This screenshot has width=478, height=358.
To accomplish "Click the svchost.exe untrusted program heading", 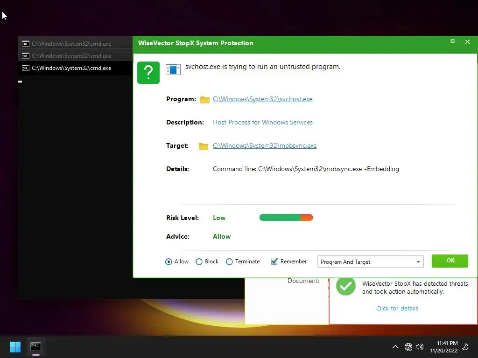I will point(263,67).
